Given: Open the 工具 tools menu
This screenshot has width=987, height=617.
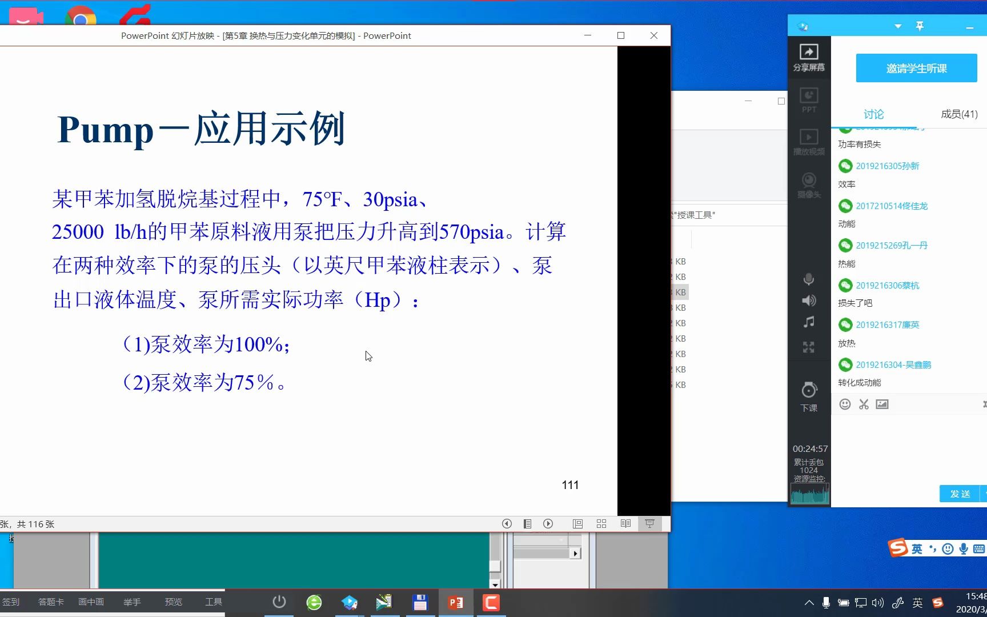Looking at the screenshot, I should (x=213, y=602).
